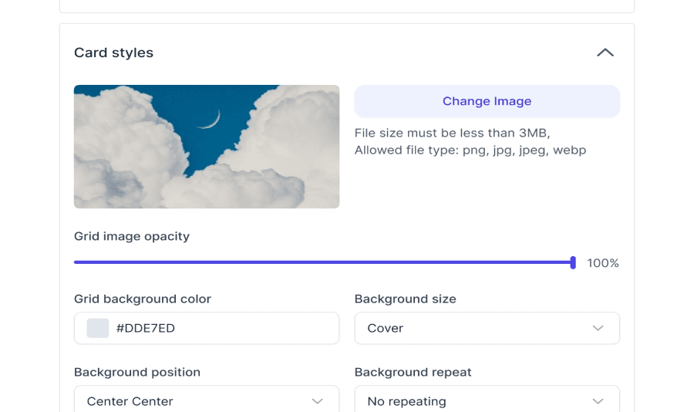The height and width of the screenshot is (412, 694).
Task: Click the Grid image opacity slider handle
Action: point(573,262)
